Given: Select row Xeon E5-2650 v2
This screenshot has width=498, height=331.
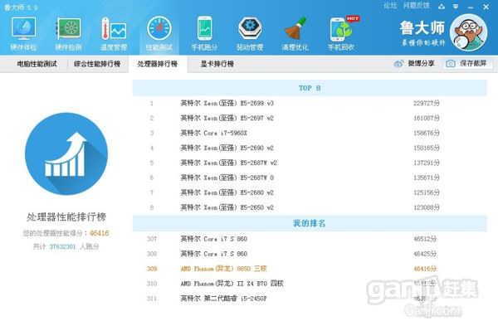Looking at the screenshot, I should 310,207.
